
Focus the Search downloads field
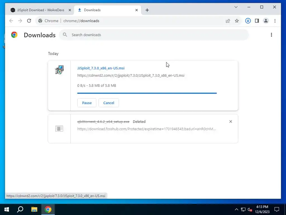154,35
